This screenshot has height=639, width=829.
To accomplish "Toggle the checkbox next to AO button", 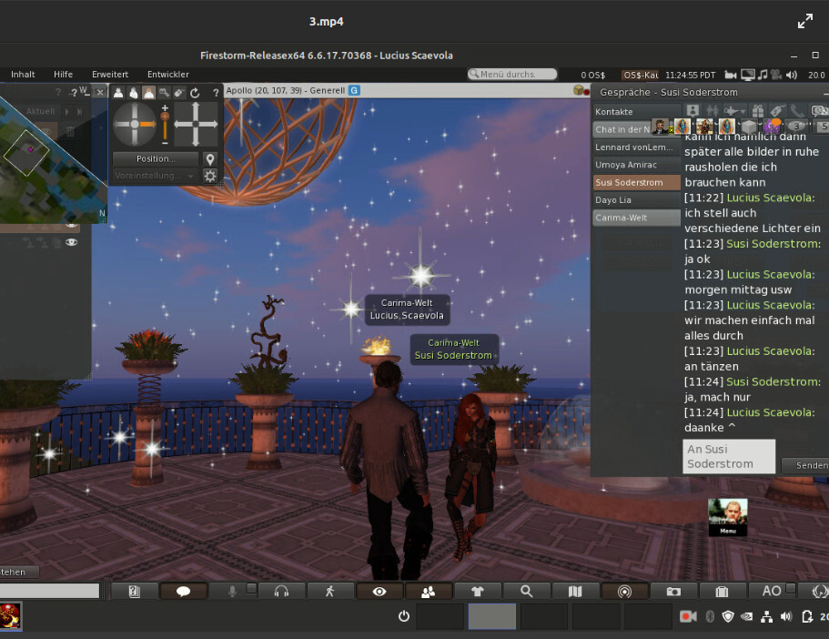I will pos(791,589).
